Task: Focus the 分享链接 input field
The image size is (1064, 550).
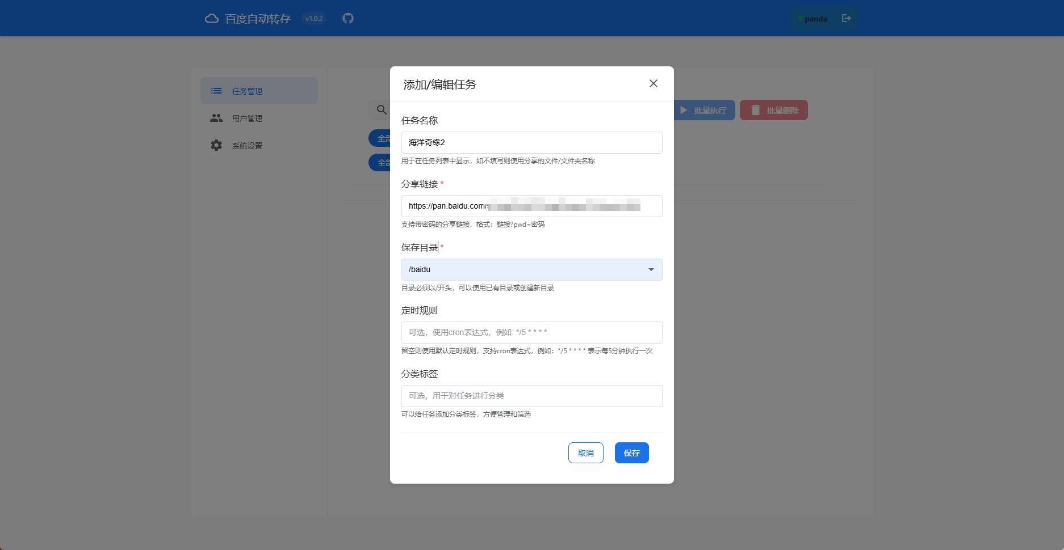Action: pos(532,206)
